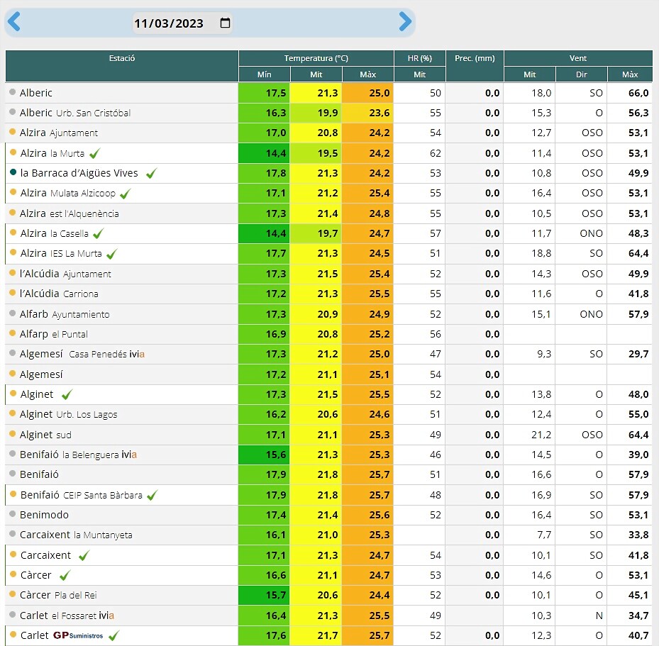The height and width of the screenshot is (646, 659).
Task: Open station Alfarp el Puntal
Action: click(54, 334)
